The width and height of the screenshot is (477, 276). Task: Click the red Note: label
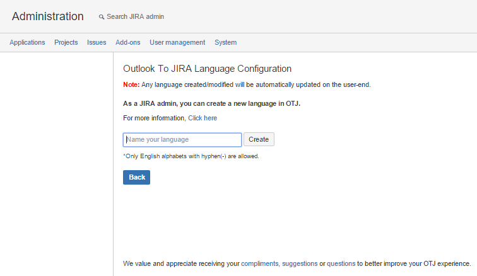131,84
